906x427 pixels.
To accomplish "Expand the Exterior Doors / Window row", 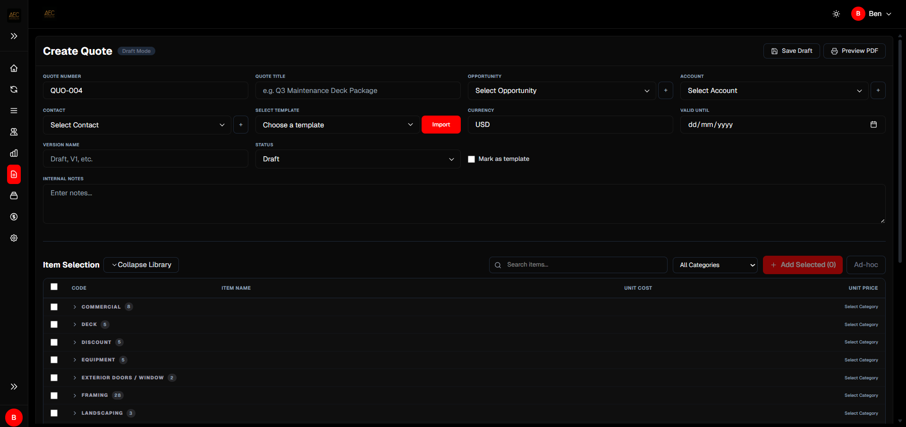I will 75,378.
